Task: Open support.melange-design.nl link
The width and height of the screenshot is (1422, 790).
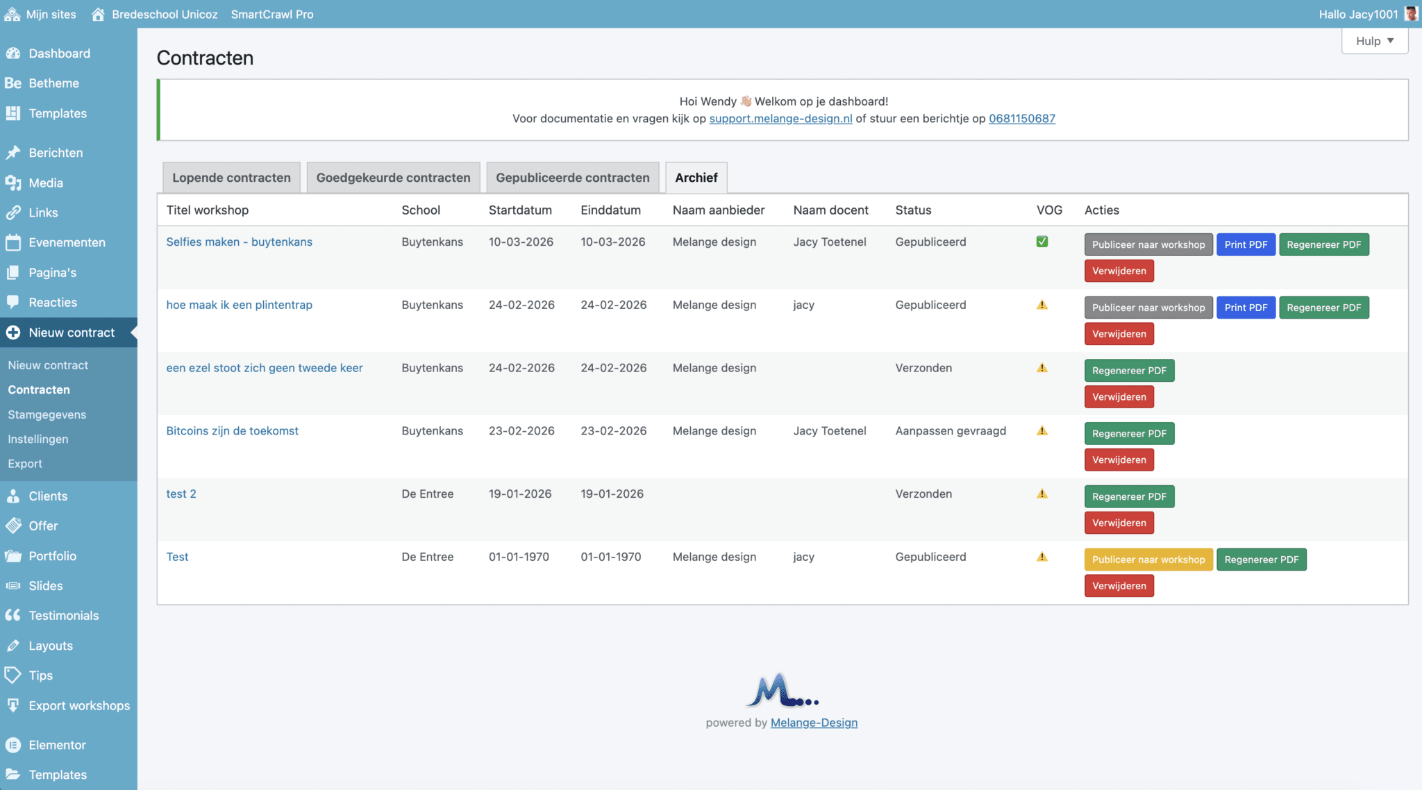Action: (x=780, y=119)
